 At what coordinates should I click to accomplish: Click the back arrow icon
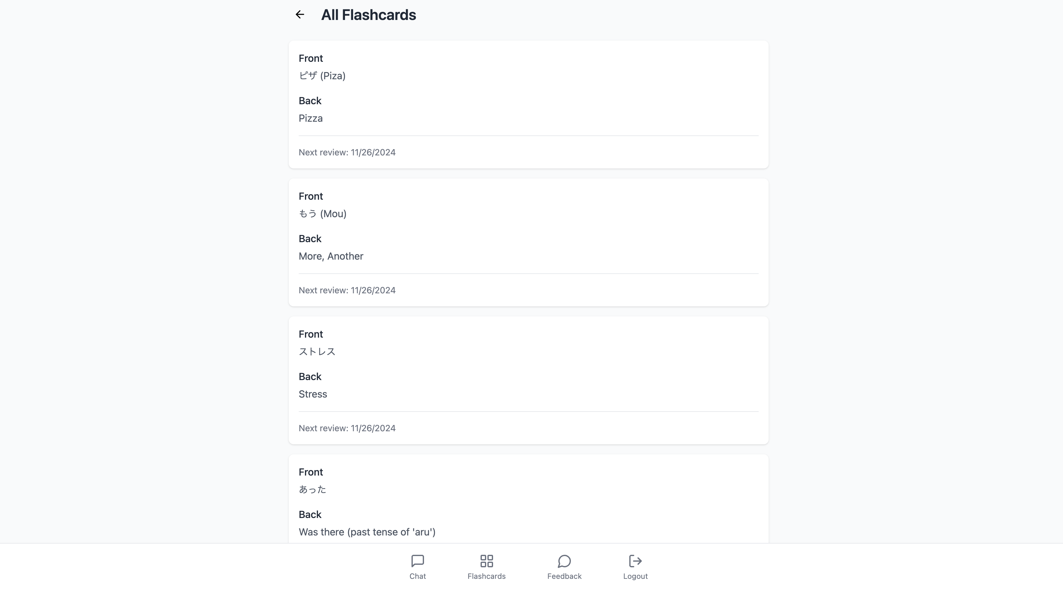click(300, 15)
